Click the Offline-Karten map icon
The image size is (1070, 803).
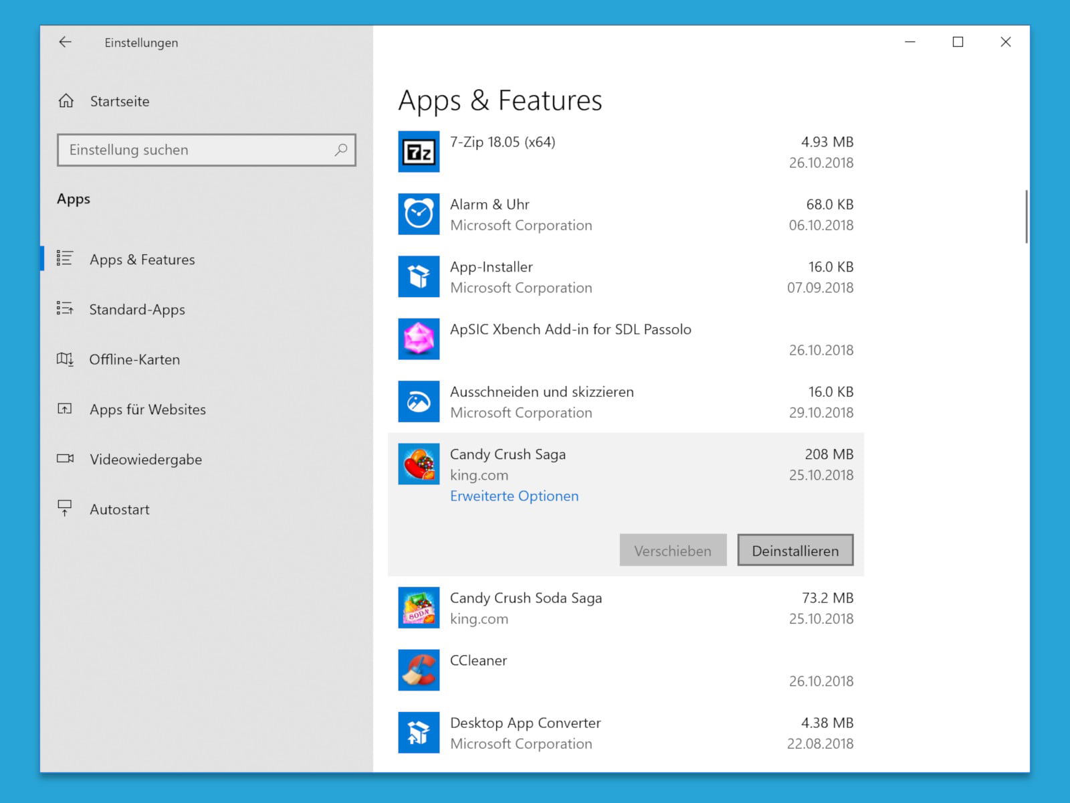65,359
